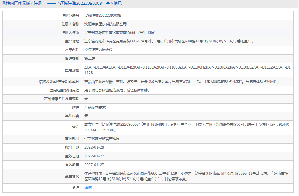Select product name 空气波压力治疗仪

[x=98, y=50]
